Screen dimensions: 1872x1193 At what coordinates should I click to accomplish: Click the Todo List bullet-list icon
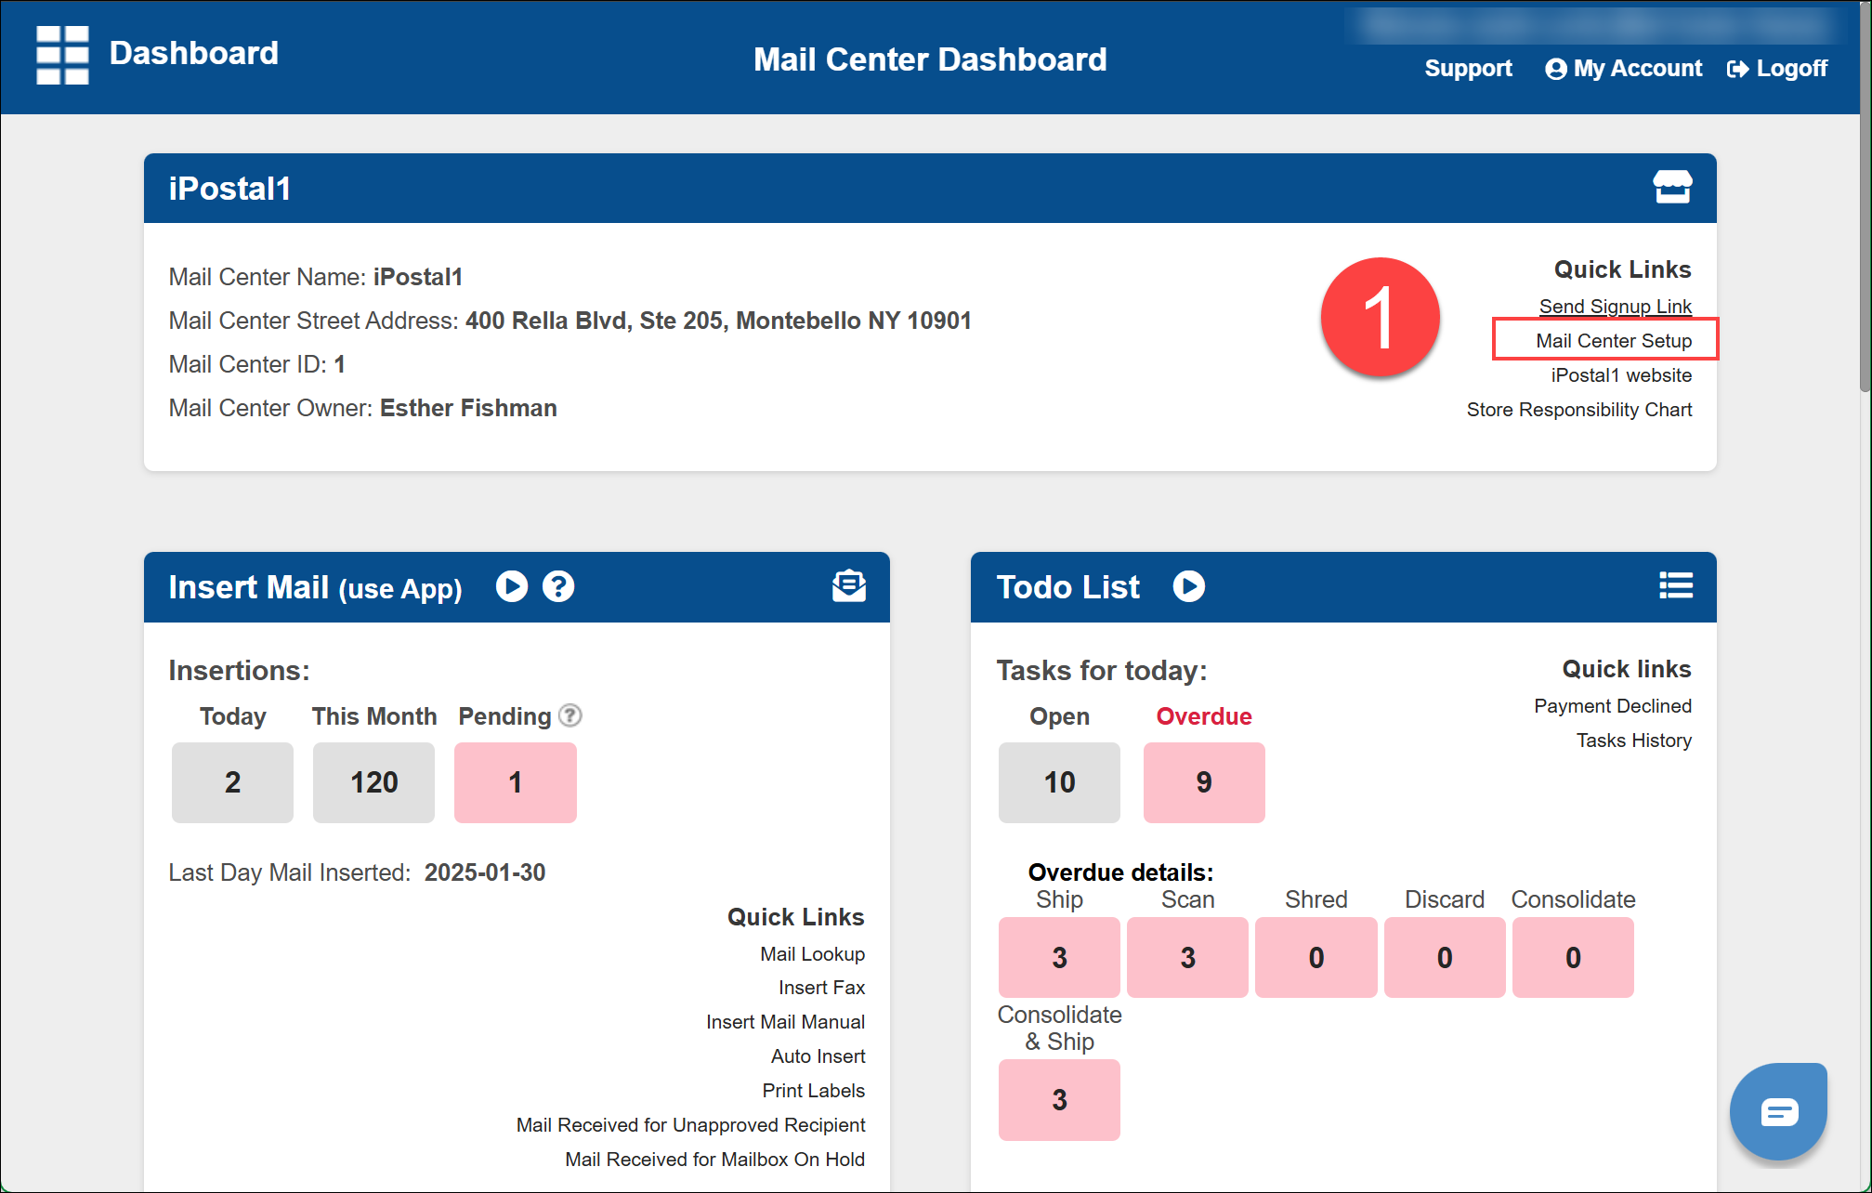[x=1675, y=585]
